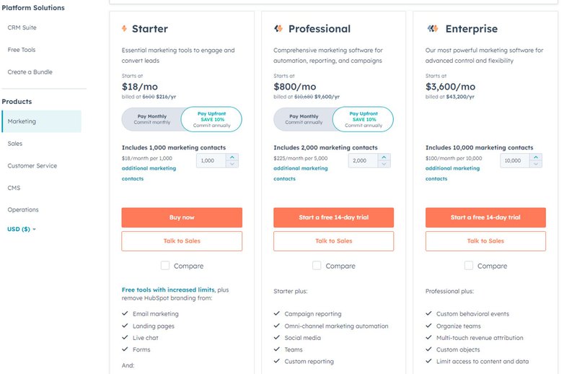Click the Starter plan sprocket icon
Screen dimensions: 577x374
click(125, 29)
